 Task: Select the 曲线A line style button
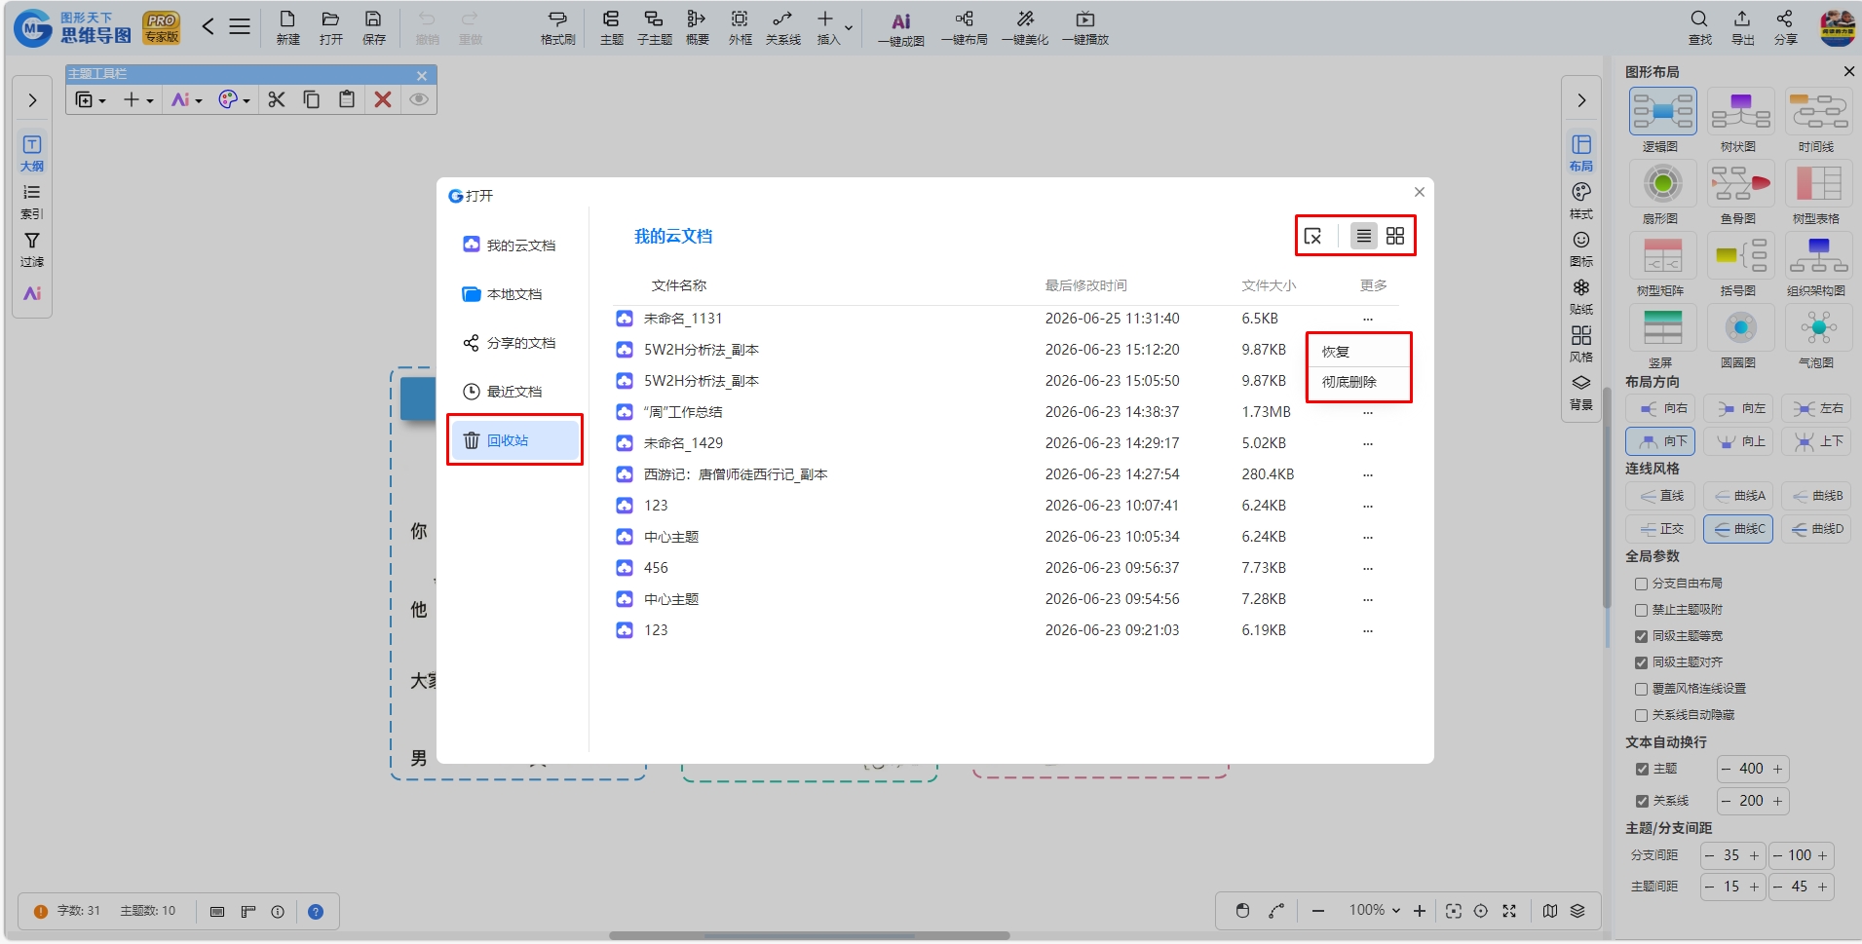pos(1739,496)
